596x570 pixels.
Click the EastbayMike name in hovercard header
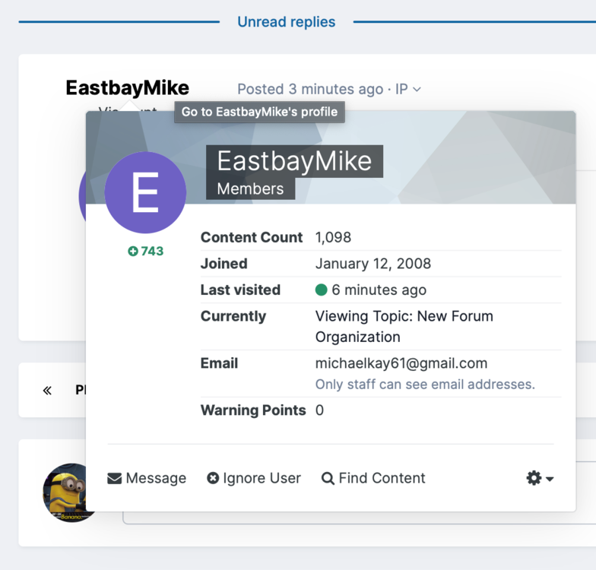[294, 161]
